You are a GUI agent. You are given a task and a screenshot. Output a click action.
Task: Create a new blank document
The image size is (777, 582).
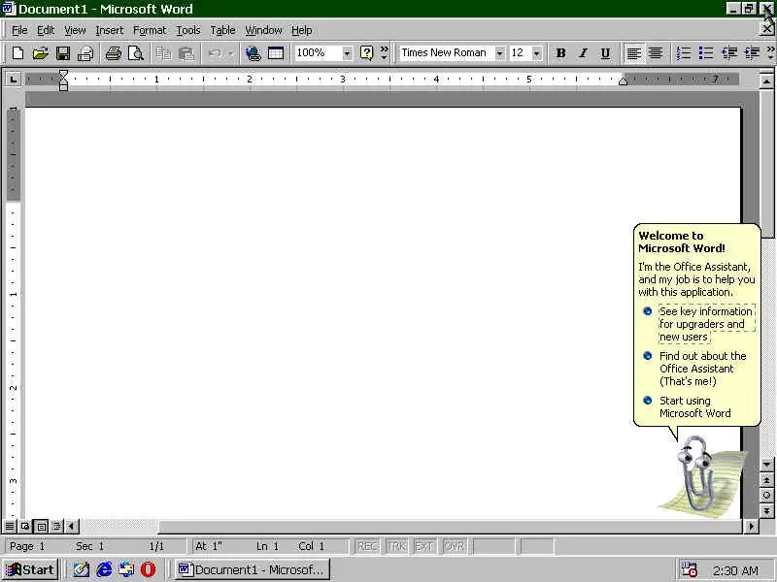[17, 53]
